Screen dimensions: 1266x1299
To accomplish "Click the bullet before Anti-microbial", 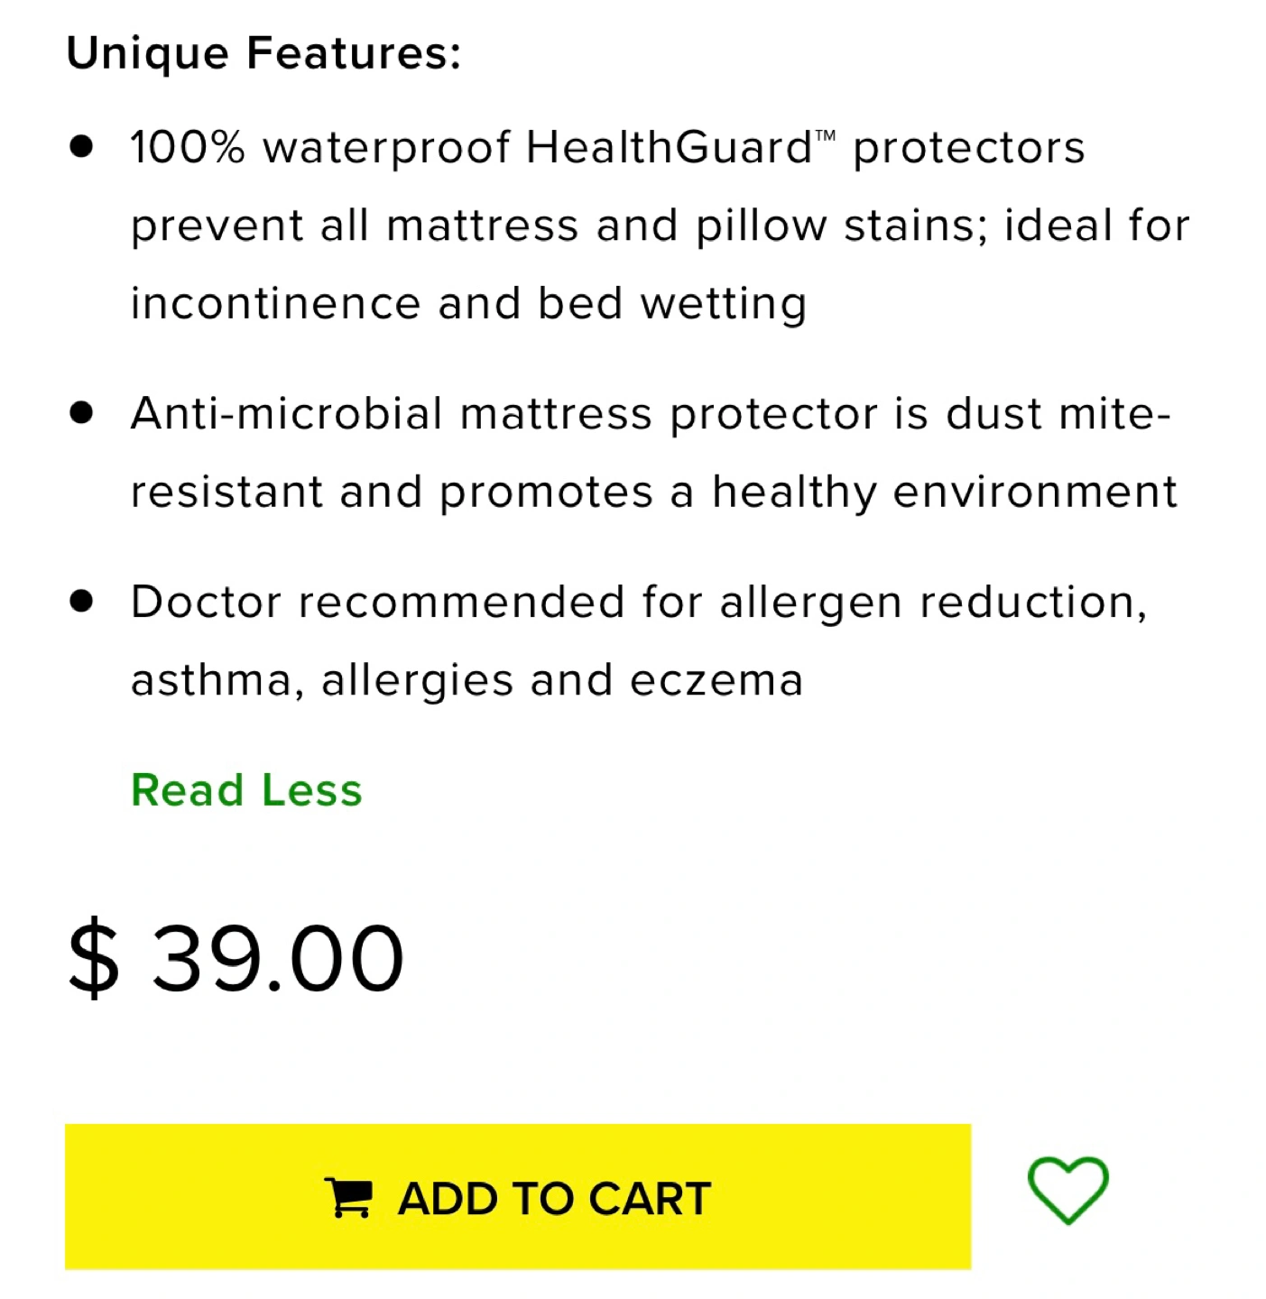I will pos(81,414).
